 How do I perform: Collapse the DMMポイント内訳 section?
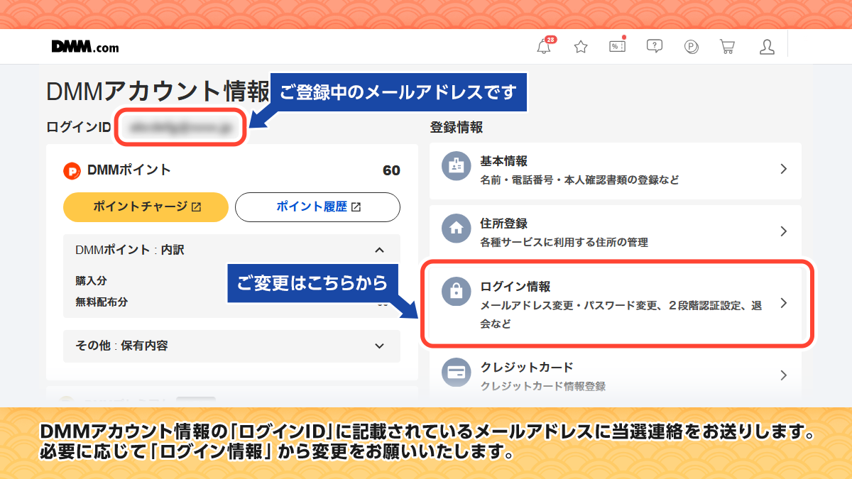coord(379,250)
